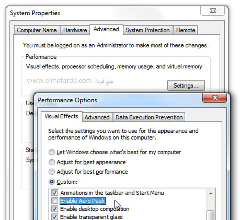Disable Enable desktop composition checkbox
The image size is (240, 220).
[55, 209]
